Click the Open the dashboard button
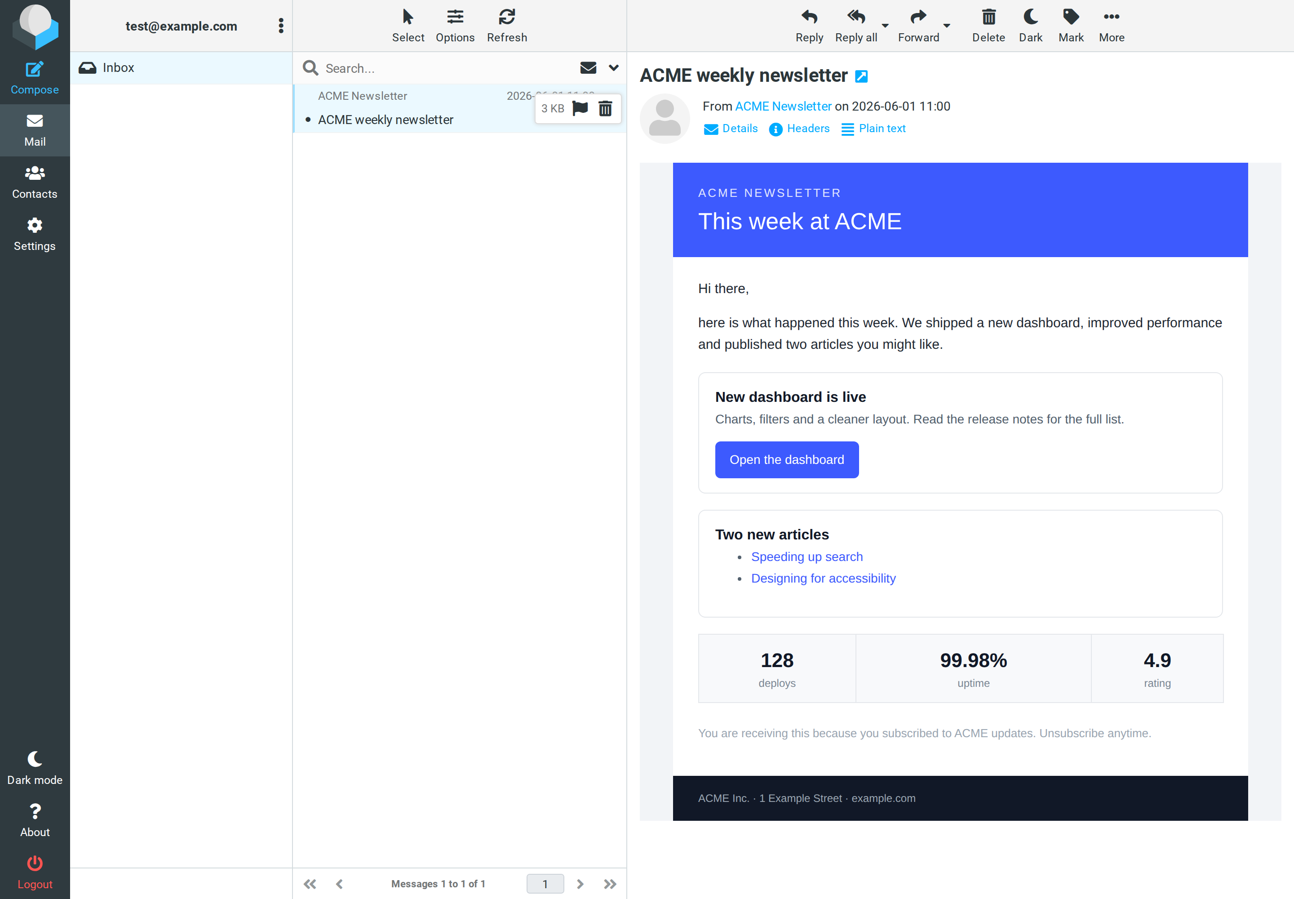The width and height of the screenshot is (1294, 899). coord(787,460)
